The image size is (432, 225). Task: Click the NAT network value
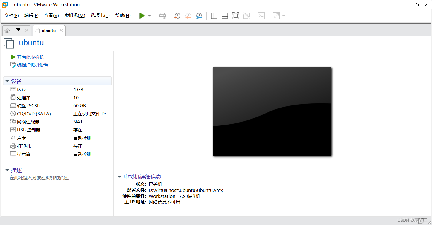(x=78, y=122)
